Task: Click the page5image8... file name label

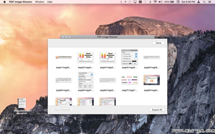Action: tap(152, 68)
